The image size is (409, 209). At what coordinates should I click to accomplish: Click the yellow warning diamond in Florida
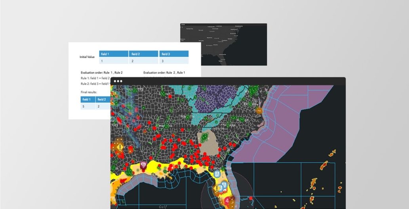pos(217,189)
